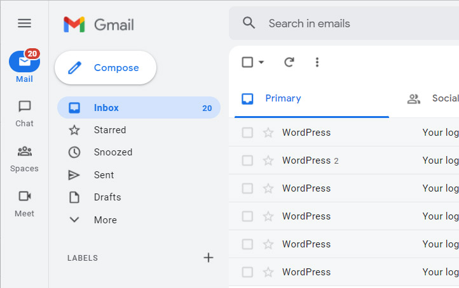Star the fourth WordPress email
Screen dimensions: 459x288
pyautogui.click(x=268, y=216)
